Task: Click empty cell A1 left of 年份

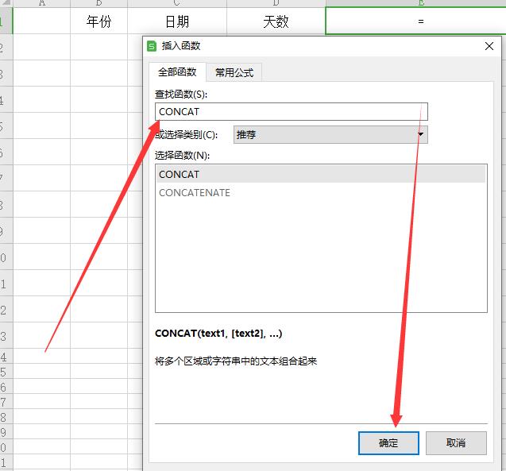Action: click(x=41, y=22)
